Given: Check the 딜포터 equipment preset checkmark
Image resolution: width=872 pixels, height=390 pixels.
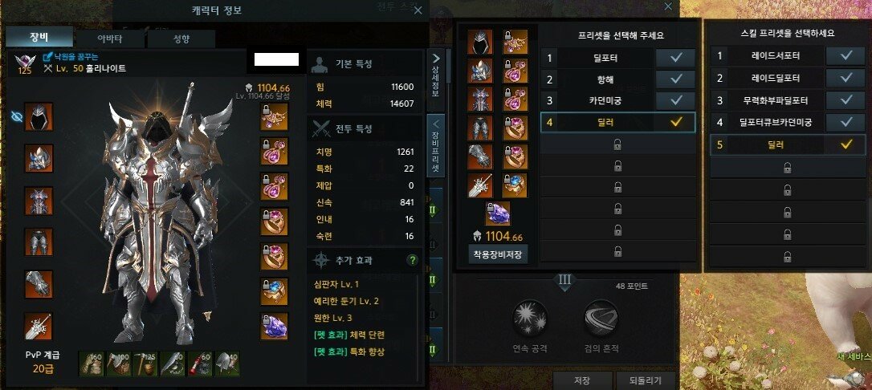Looking at the screenshot, I should 676,58.
